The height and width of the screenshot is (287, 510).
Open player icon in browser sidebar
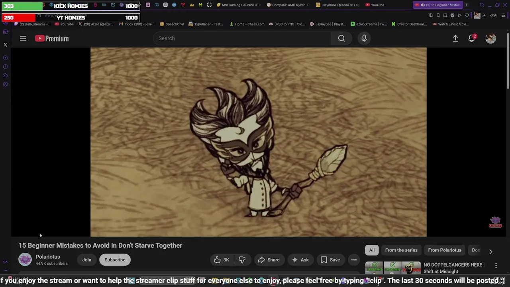[x=6, y=58]
